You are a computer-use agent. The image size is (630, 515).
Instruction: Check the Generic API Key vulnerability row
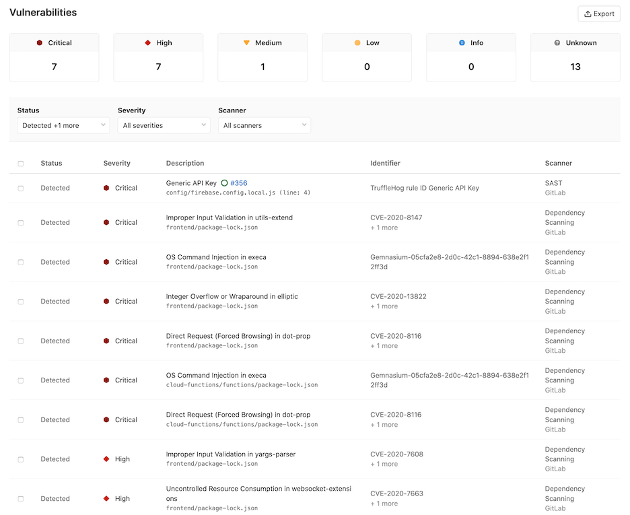[21, 188]
